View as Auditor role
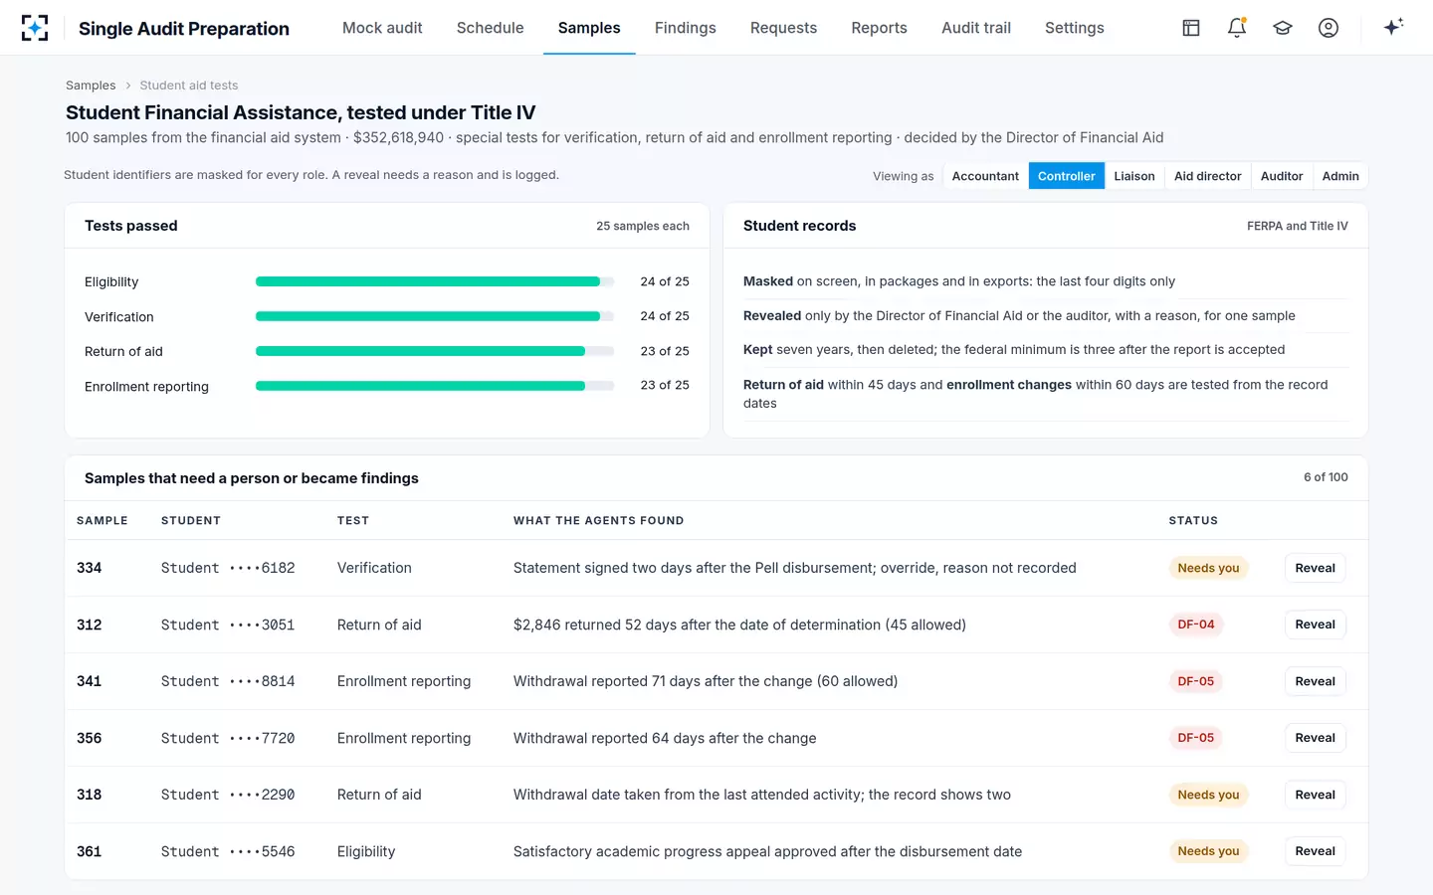Image resolution: width=1433 pixels, height=895 pixels. (1282, 176)
